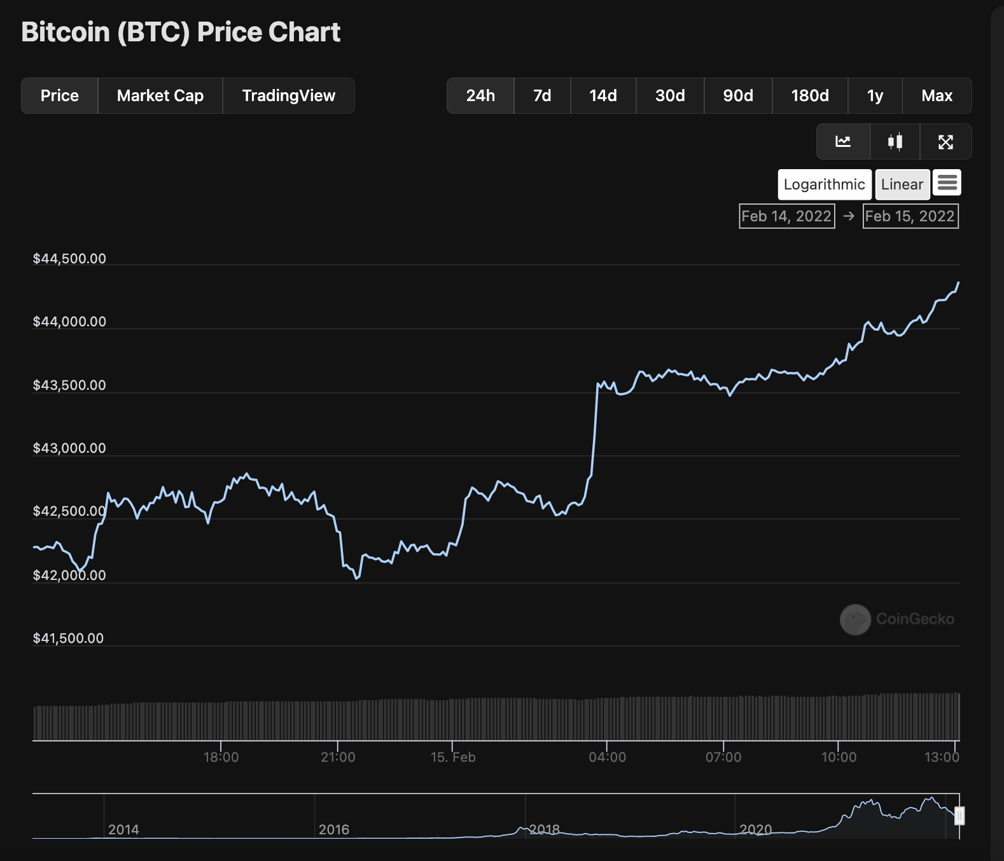Choose the 1y time range
The height and width of the screenshot is (861, 1004).
pyautogui.click(x=875, y=95)
